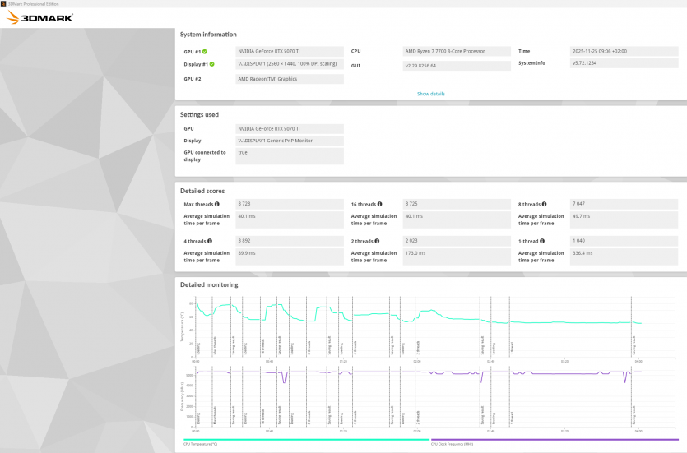The image size is (687, 453).
Task: Click the info icon next to 4 threads
Action: click(210, 241)
